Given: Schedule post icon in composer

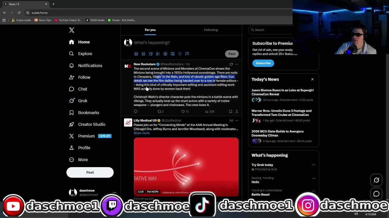Looking at the screenshot, I should click(x=173, y=54).
